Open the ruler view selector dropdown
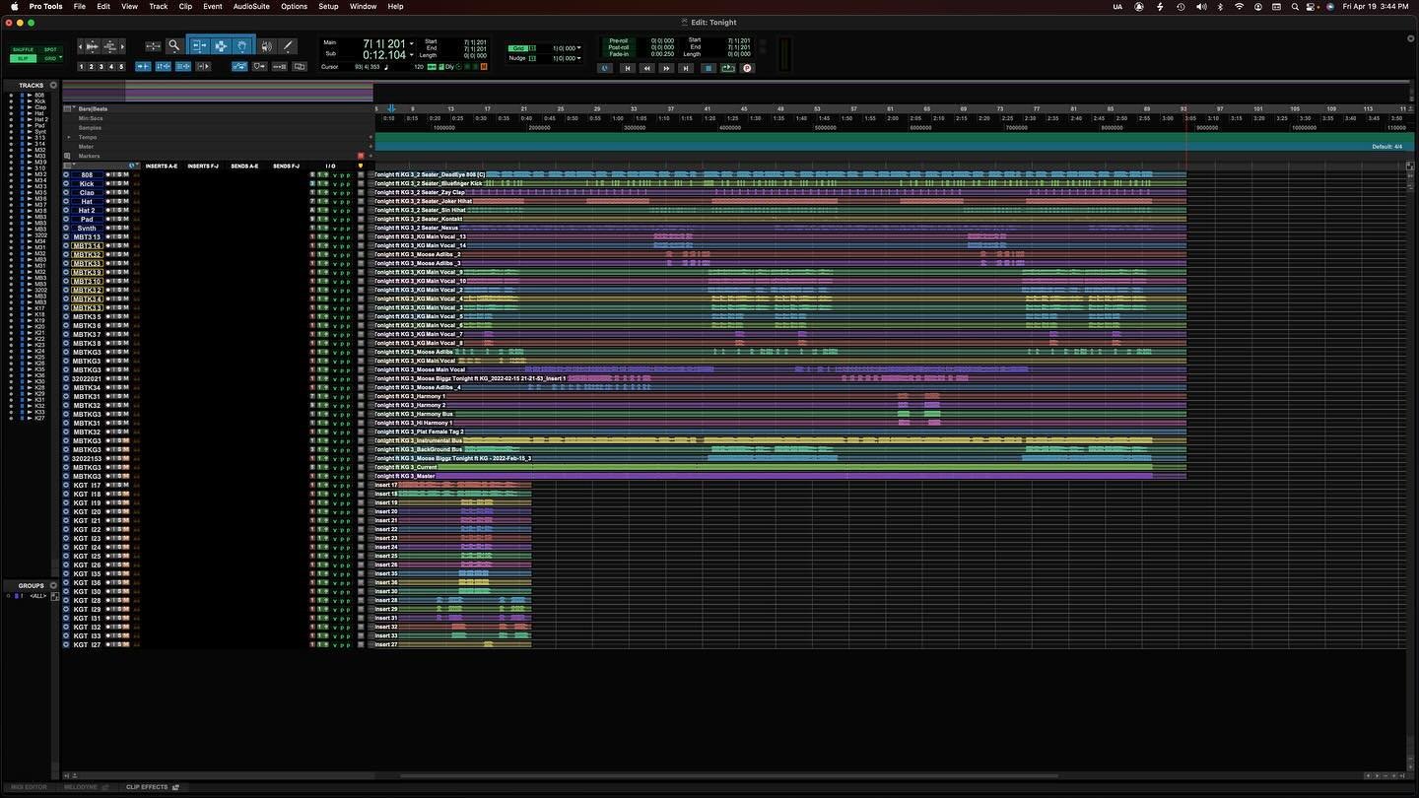Viewport: 1419px width, 798px height. (x=69, y=108)
